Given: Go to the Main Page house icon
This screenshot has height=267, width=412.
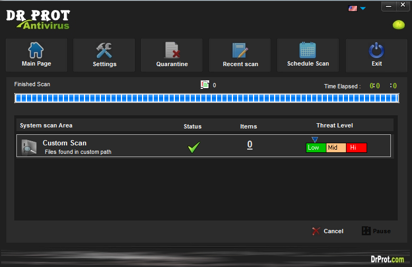Looking at the screenshot, I should tap(36, 50).
